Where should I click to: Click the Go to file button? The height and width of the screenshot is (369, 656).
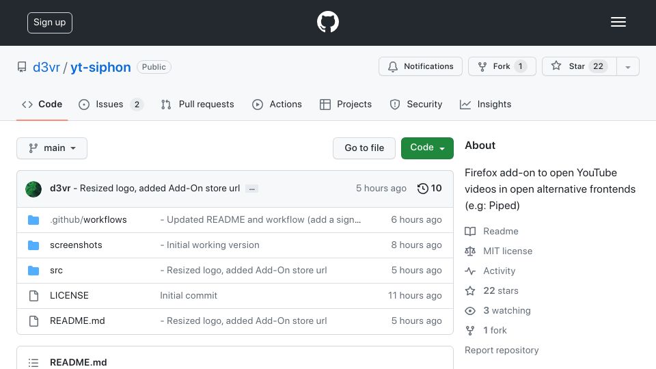pyautogui.click(x=364, y=148)
